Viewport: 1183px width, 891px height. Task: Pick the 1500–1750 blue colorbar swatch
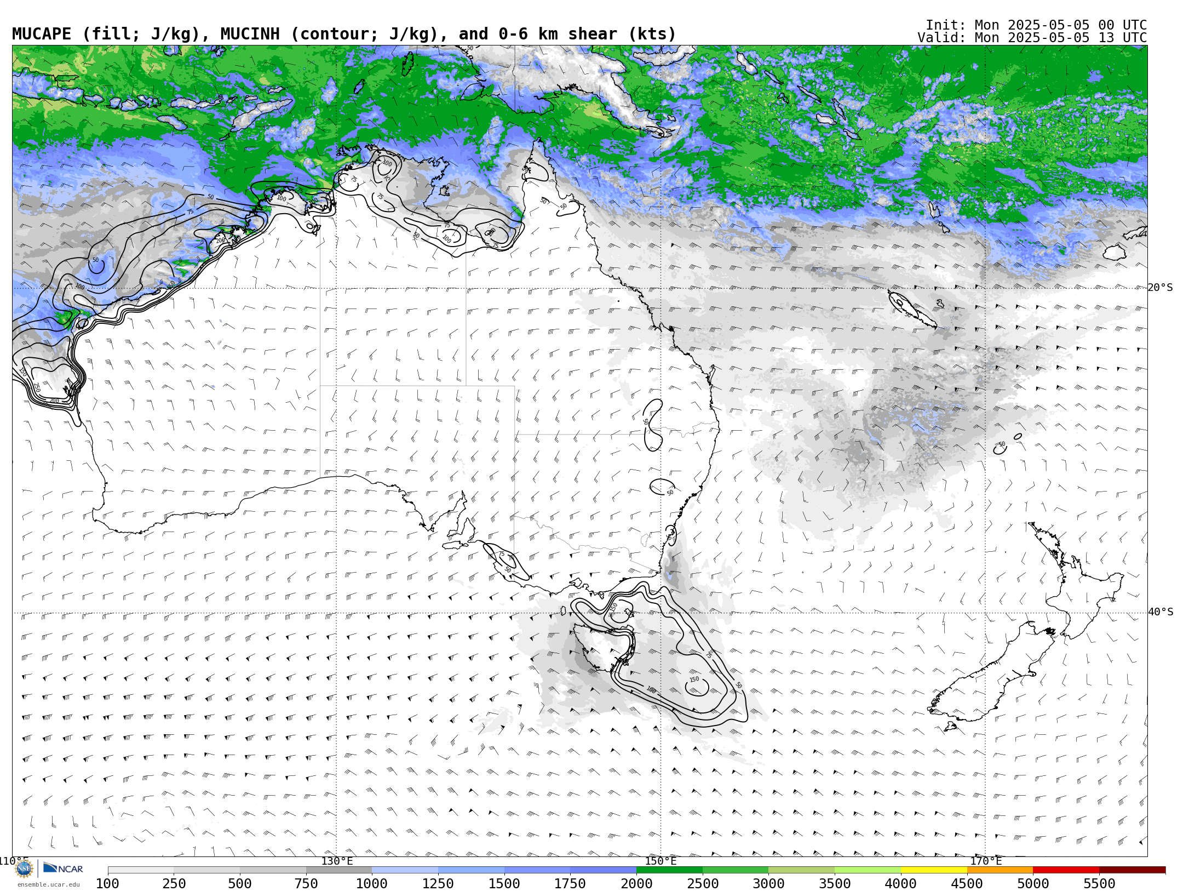[537, 870]
